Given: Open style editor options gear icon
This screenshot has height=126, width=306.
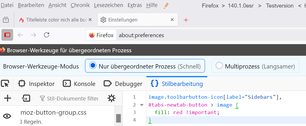Looking at the screenshot, I should [111, 98].
